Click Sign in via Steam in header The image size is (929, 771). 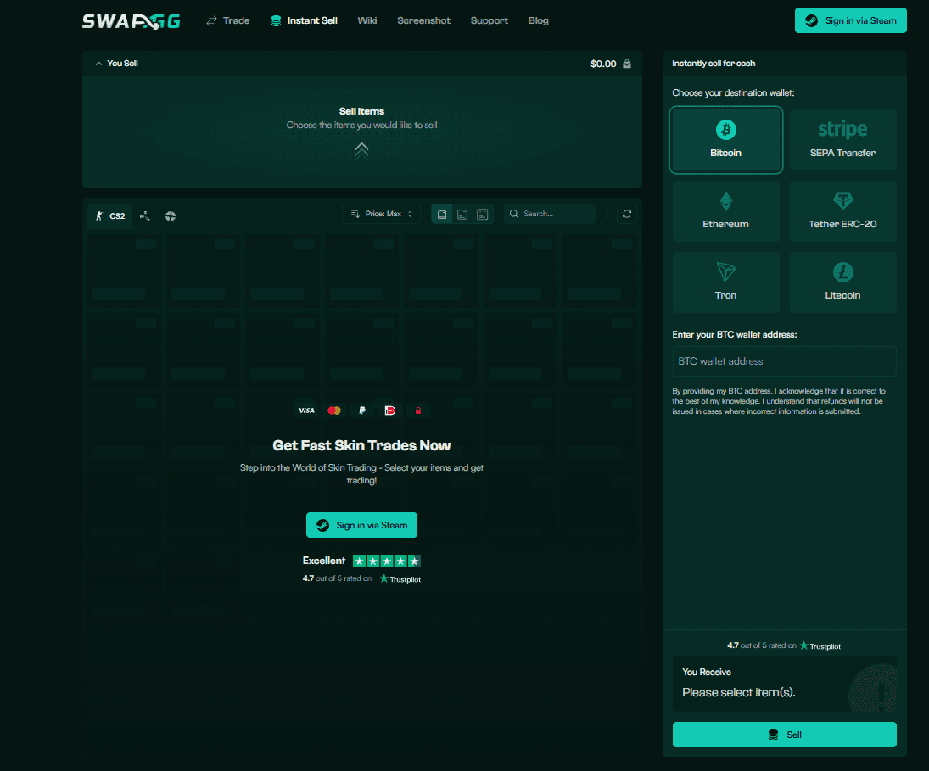click(x=850, y=20)
